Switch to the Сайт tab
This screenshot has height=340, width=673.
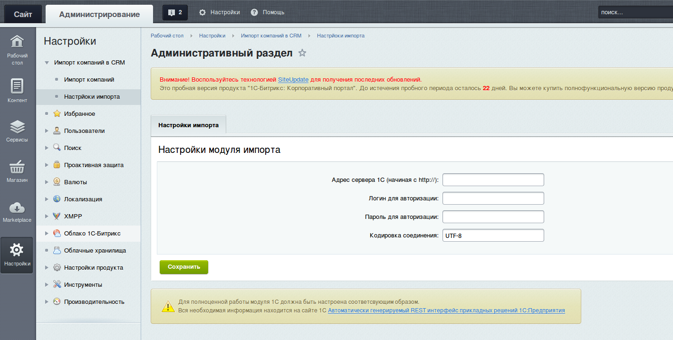[x=23, y=14]
